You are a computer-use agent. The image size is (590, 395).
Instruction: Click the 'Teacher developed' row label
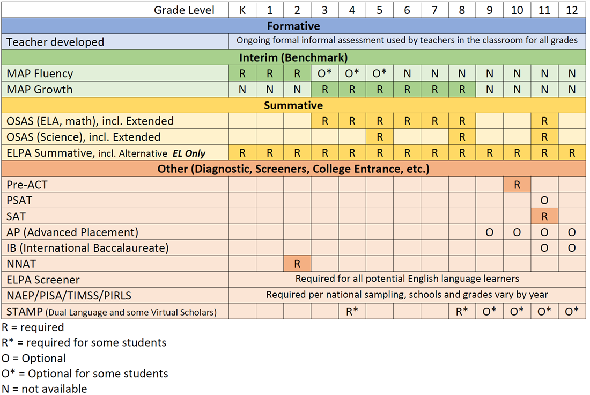point(115,42)
